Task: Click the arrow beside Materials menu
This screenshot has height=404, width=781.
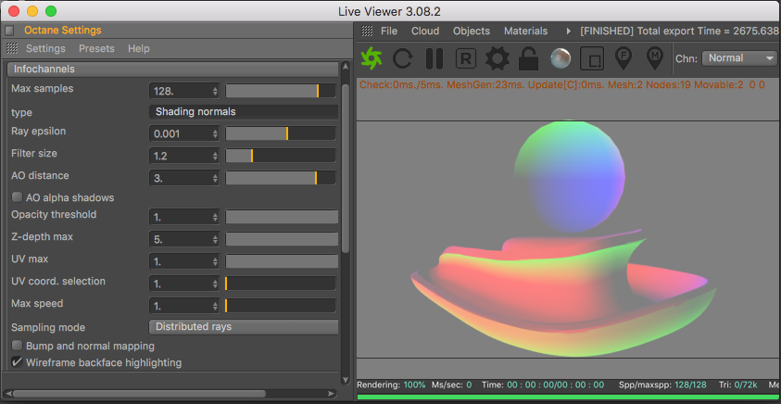Action: point(568,31)
